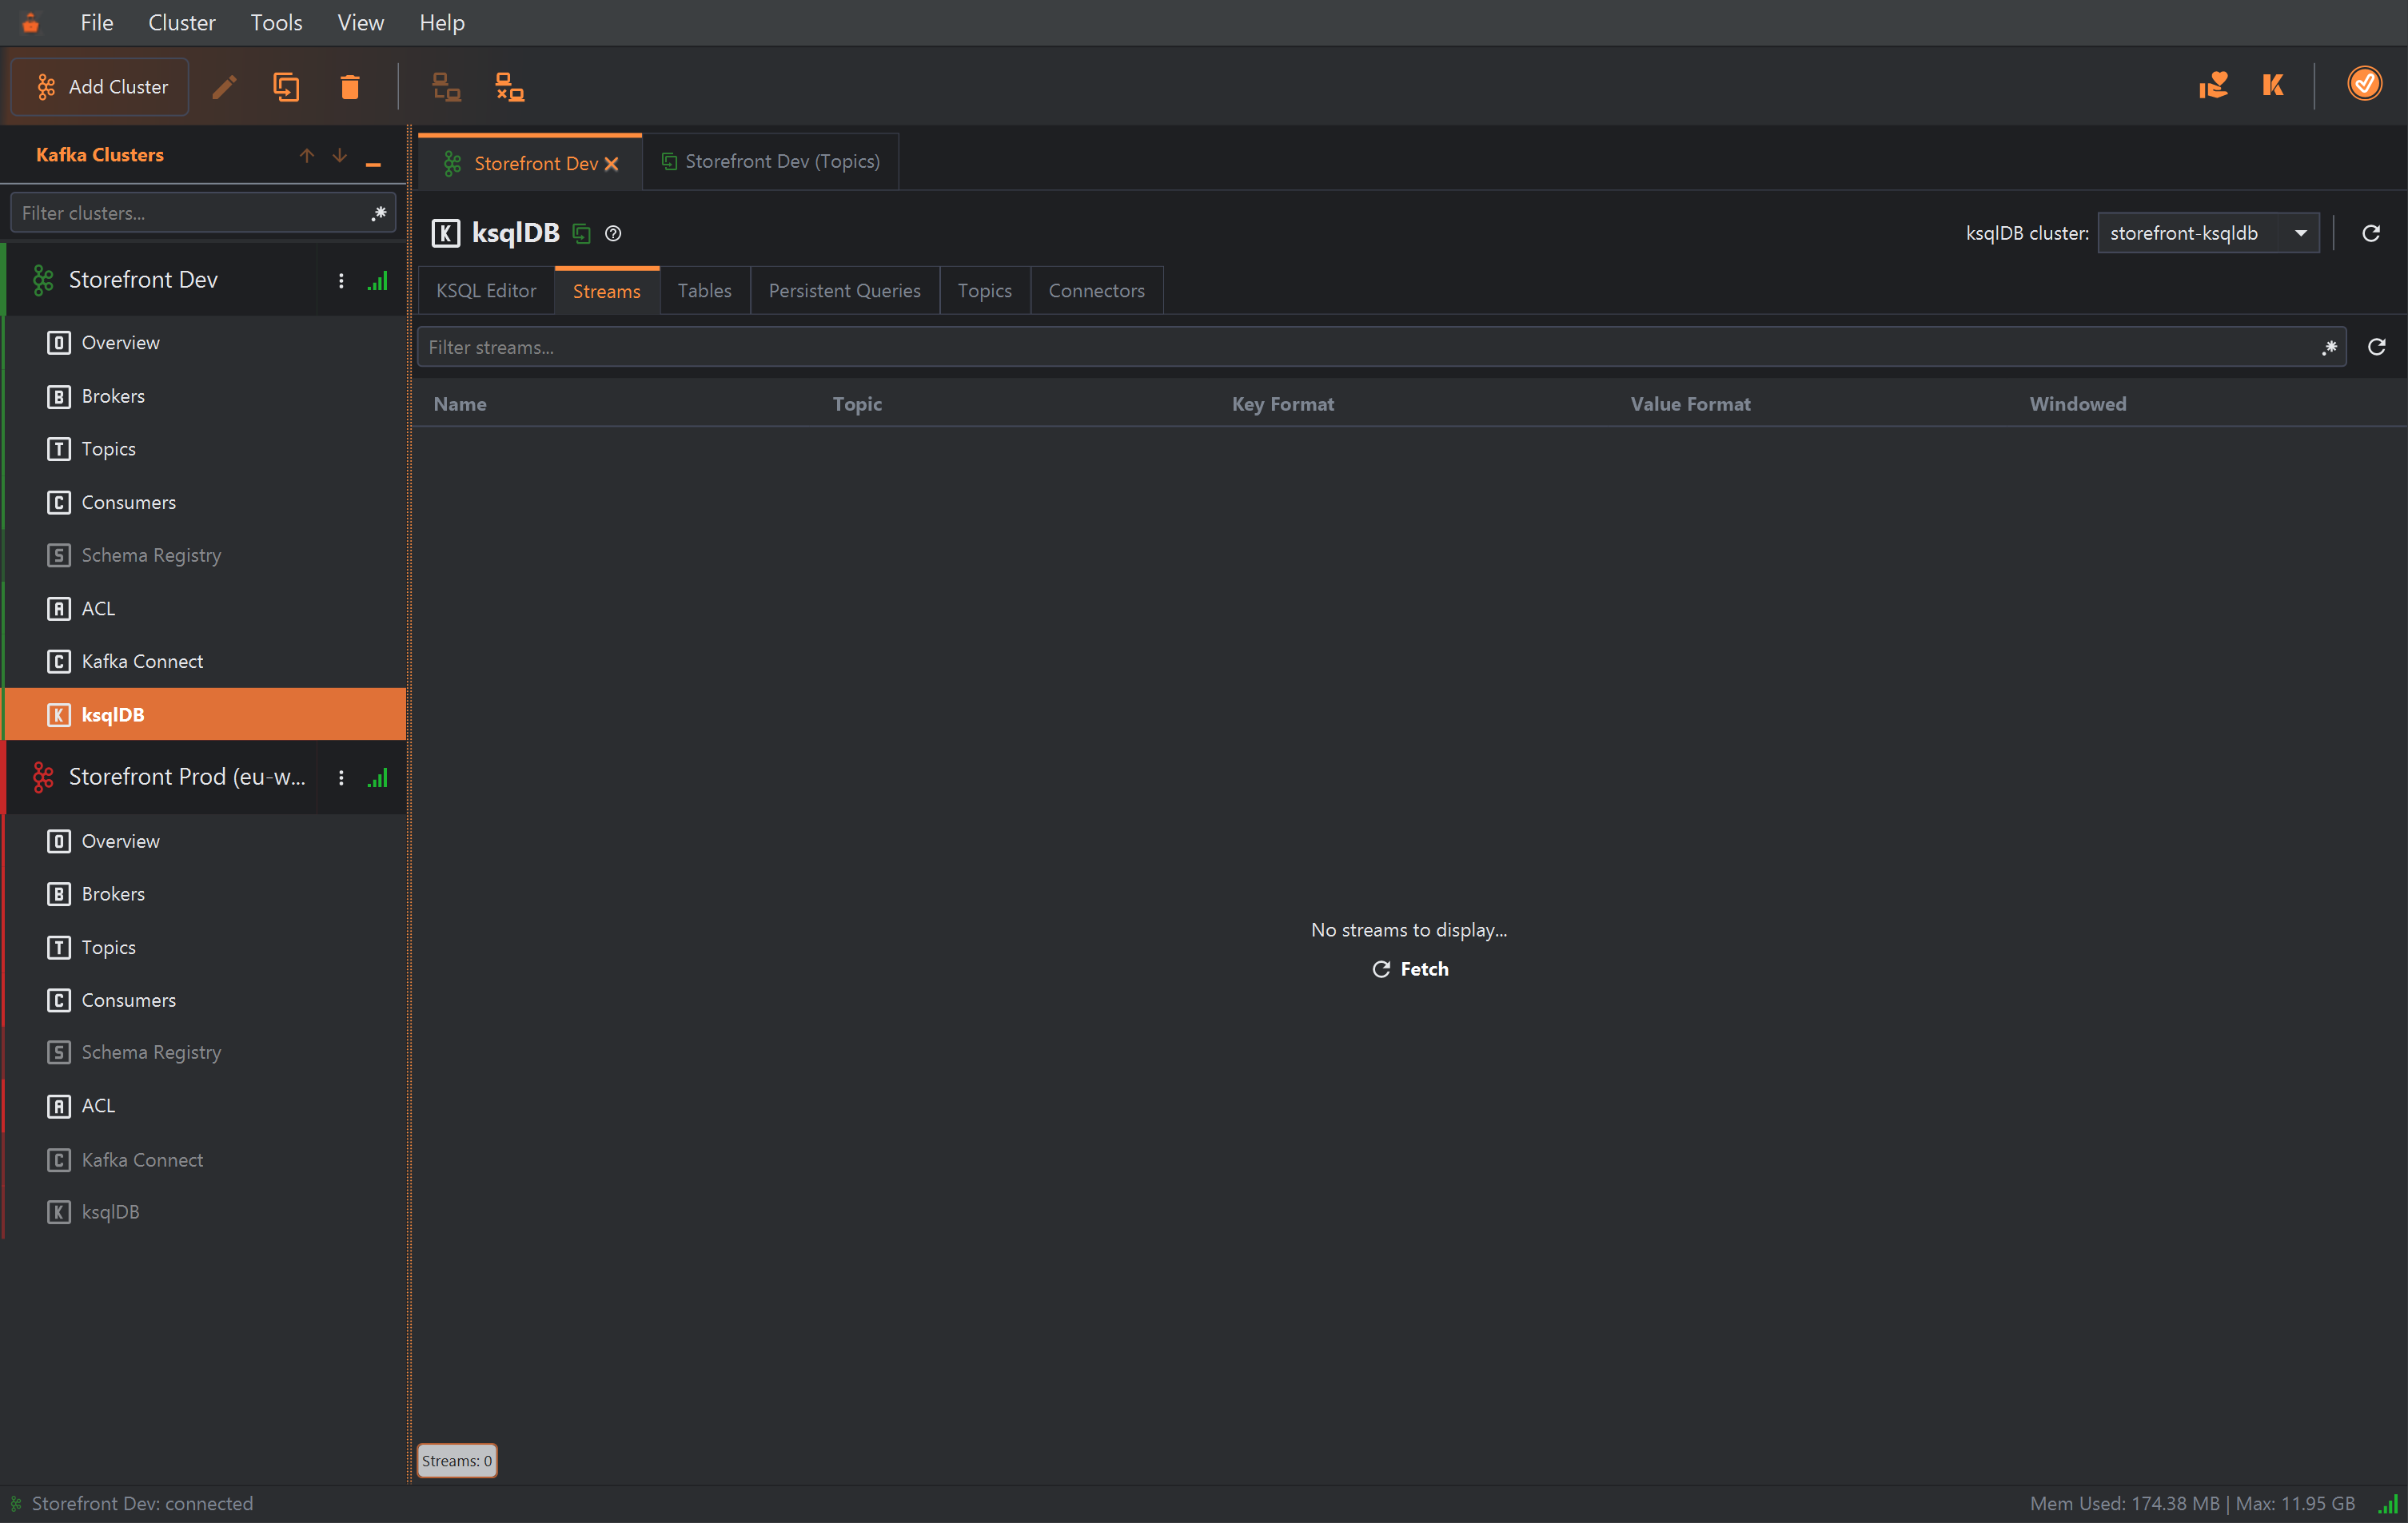Click the orange K logo icon top right
The width and height of the screenshot is (2408, 1523).
click(2273, 85)
